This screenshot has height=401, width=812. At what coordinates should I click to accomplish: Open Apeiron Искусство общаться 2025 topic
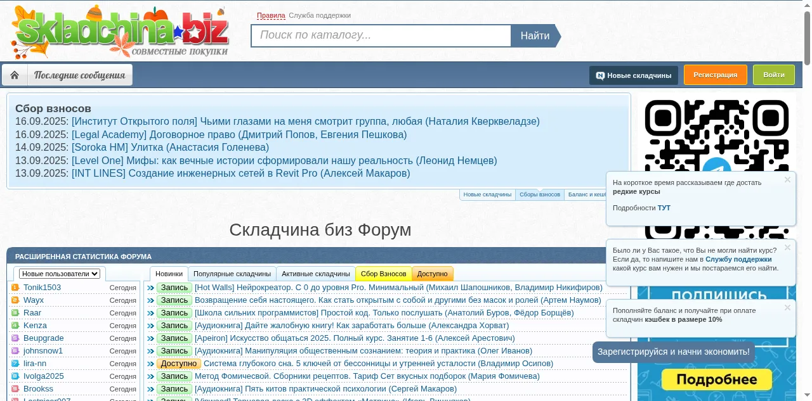(355, 338)
